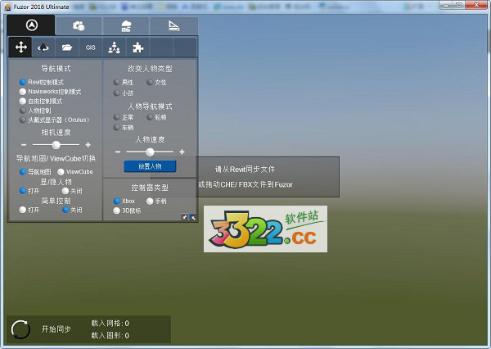The image size is (491, 349).
Task: Decrease camera speed with minus button
Action: 24,145
